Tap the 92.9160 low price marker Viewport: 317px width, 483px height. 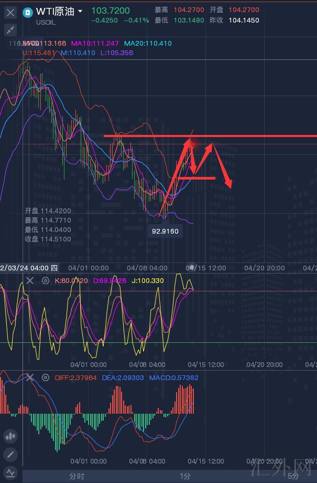click(165, 231)
